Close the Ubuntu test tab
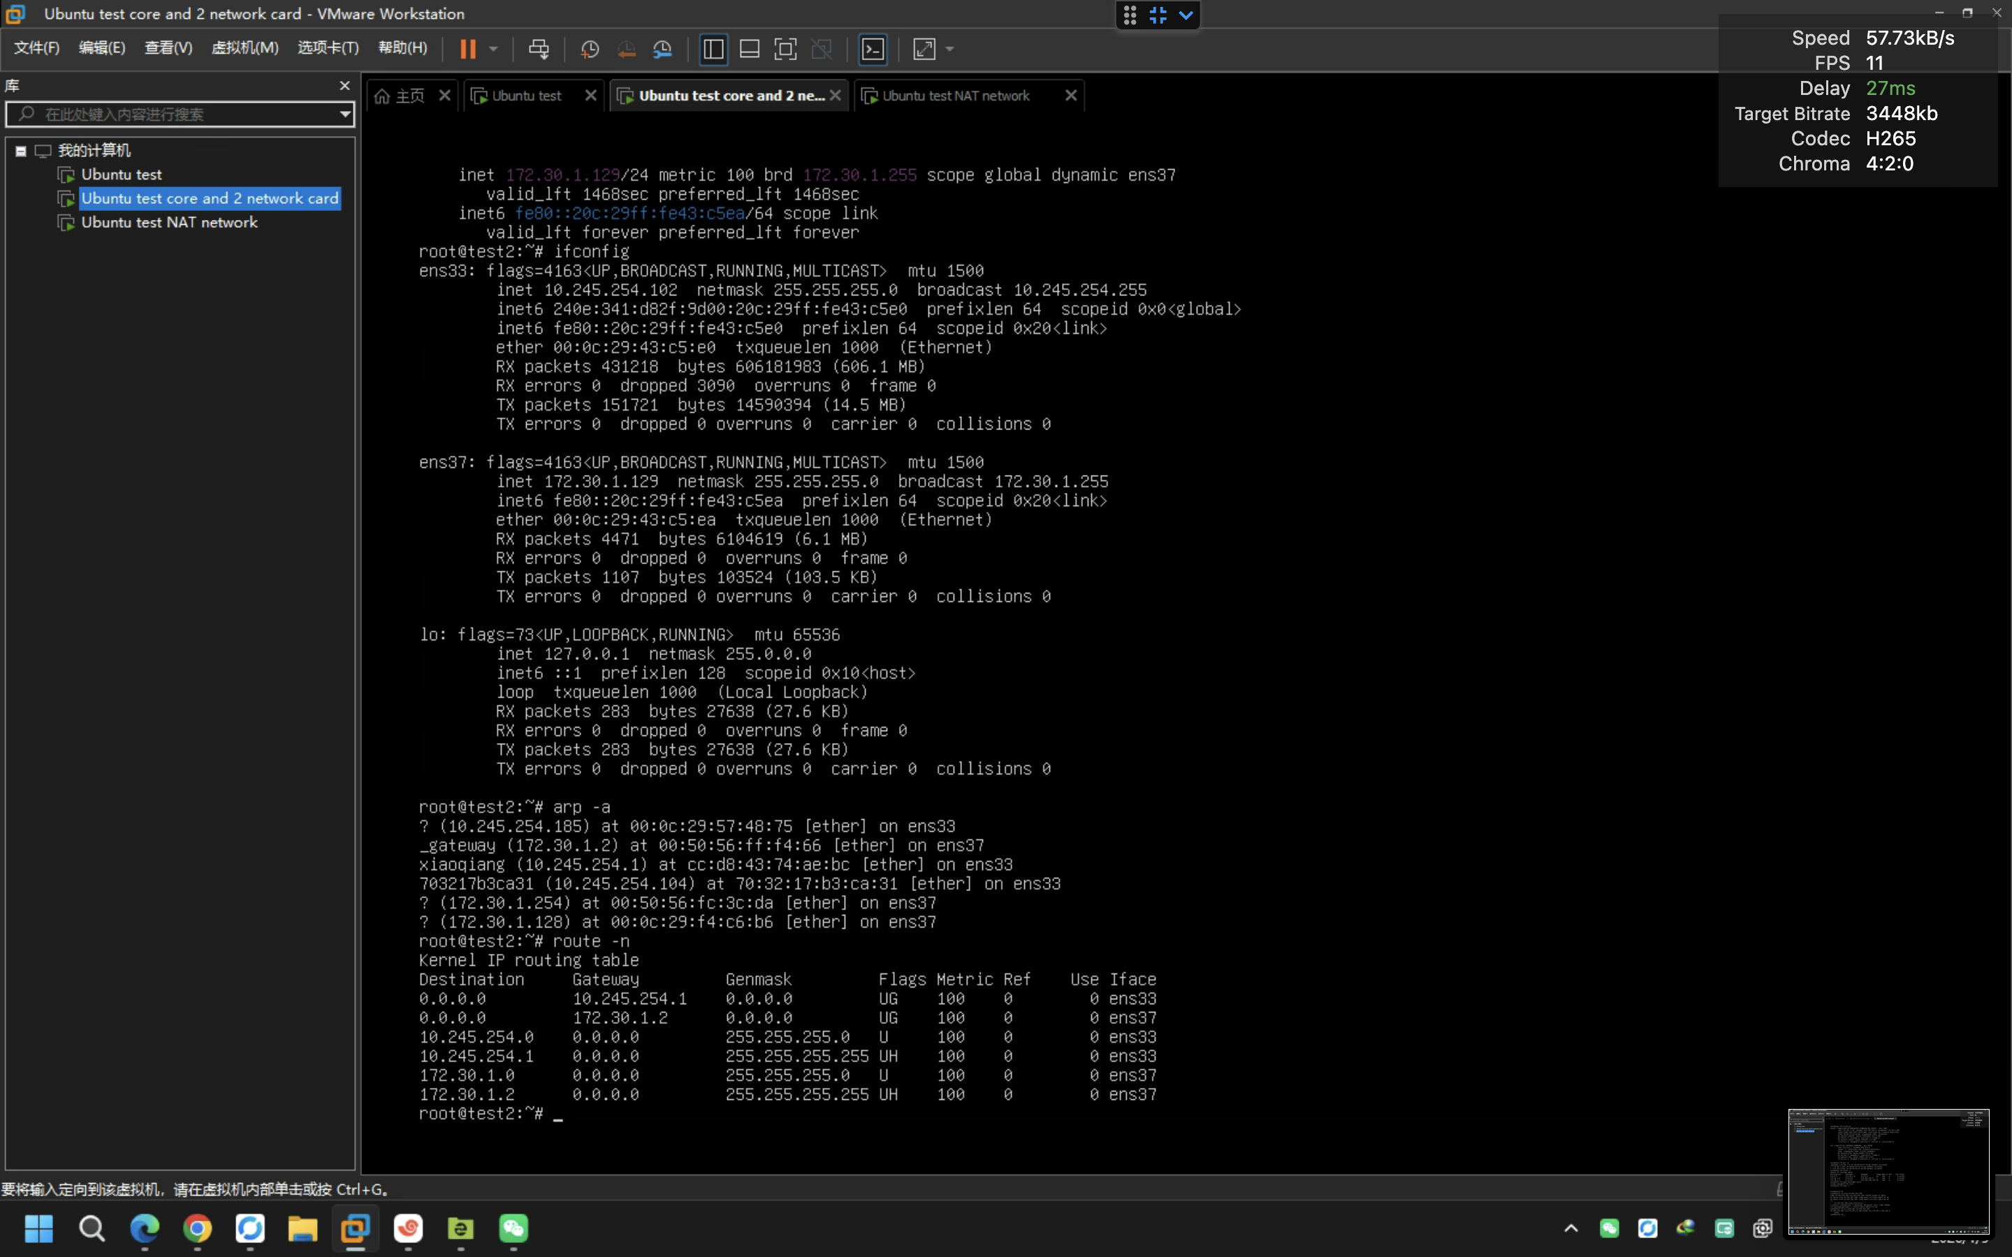The height and width of the screenshot is (1257, 2012). point(590,95)
